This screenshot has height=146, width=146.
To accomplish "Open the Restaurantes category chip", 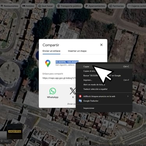I will (9, 6).
